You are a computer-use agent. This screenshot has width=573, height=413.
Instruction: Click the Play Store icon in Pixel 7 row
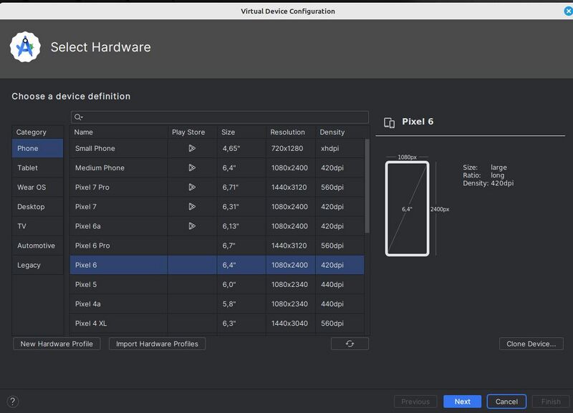(192, 207)
